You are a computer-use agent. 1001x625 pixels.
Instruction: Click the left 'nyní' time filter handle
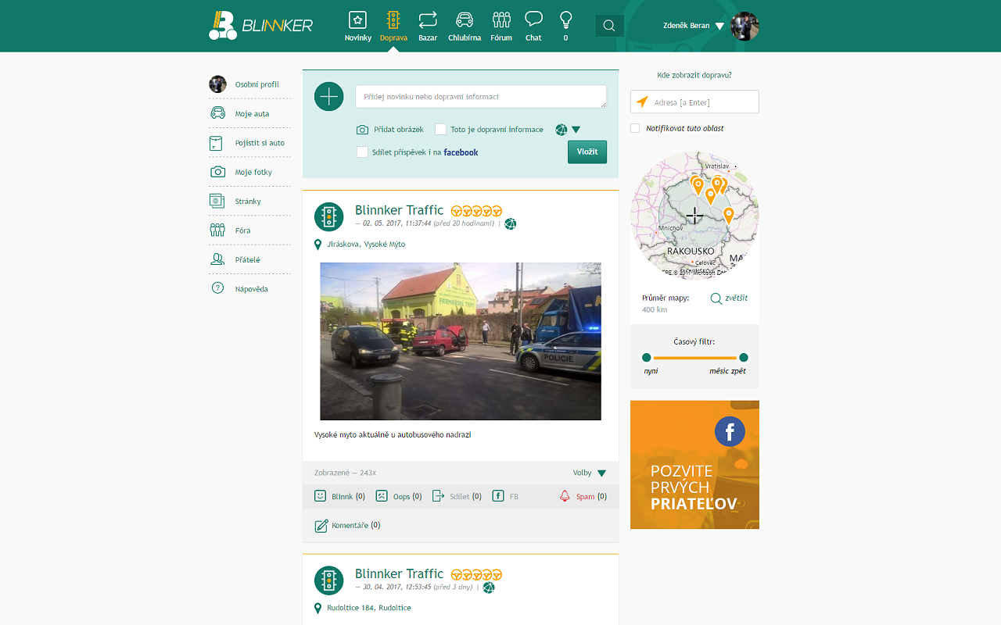(646, 358)
